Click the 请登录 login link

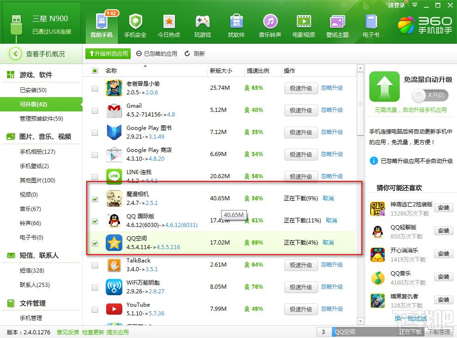click(x=397, y=5)
